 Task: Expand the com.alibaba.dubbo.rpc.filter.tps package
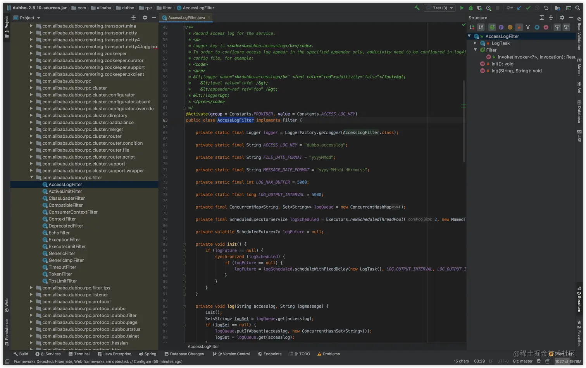pyautogui.click(x=31, y=288)
